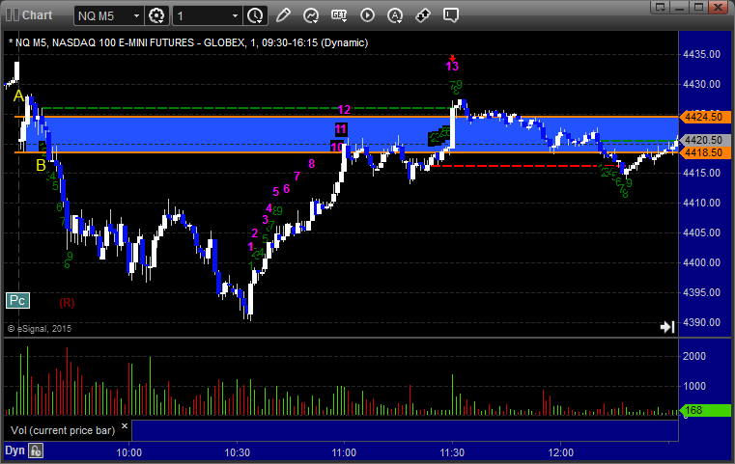Click the magenta 13 countdown marker

[452, 66]
